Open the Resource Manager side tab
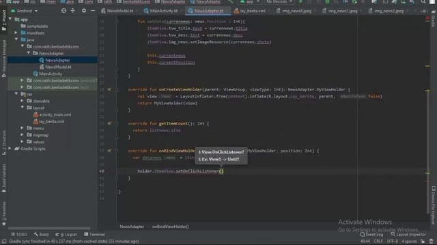This screenshot has height=245, width=437. pos(3,58)
